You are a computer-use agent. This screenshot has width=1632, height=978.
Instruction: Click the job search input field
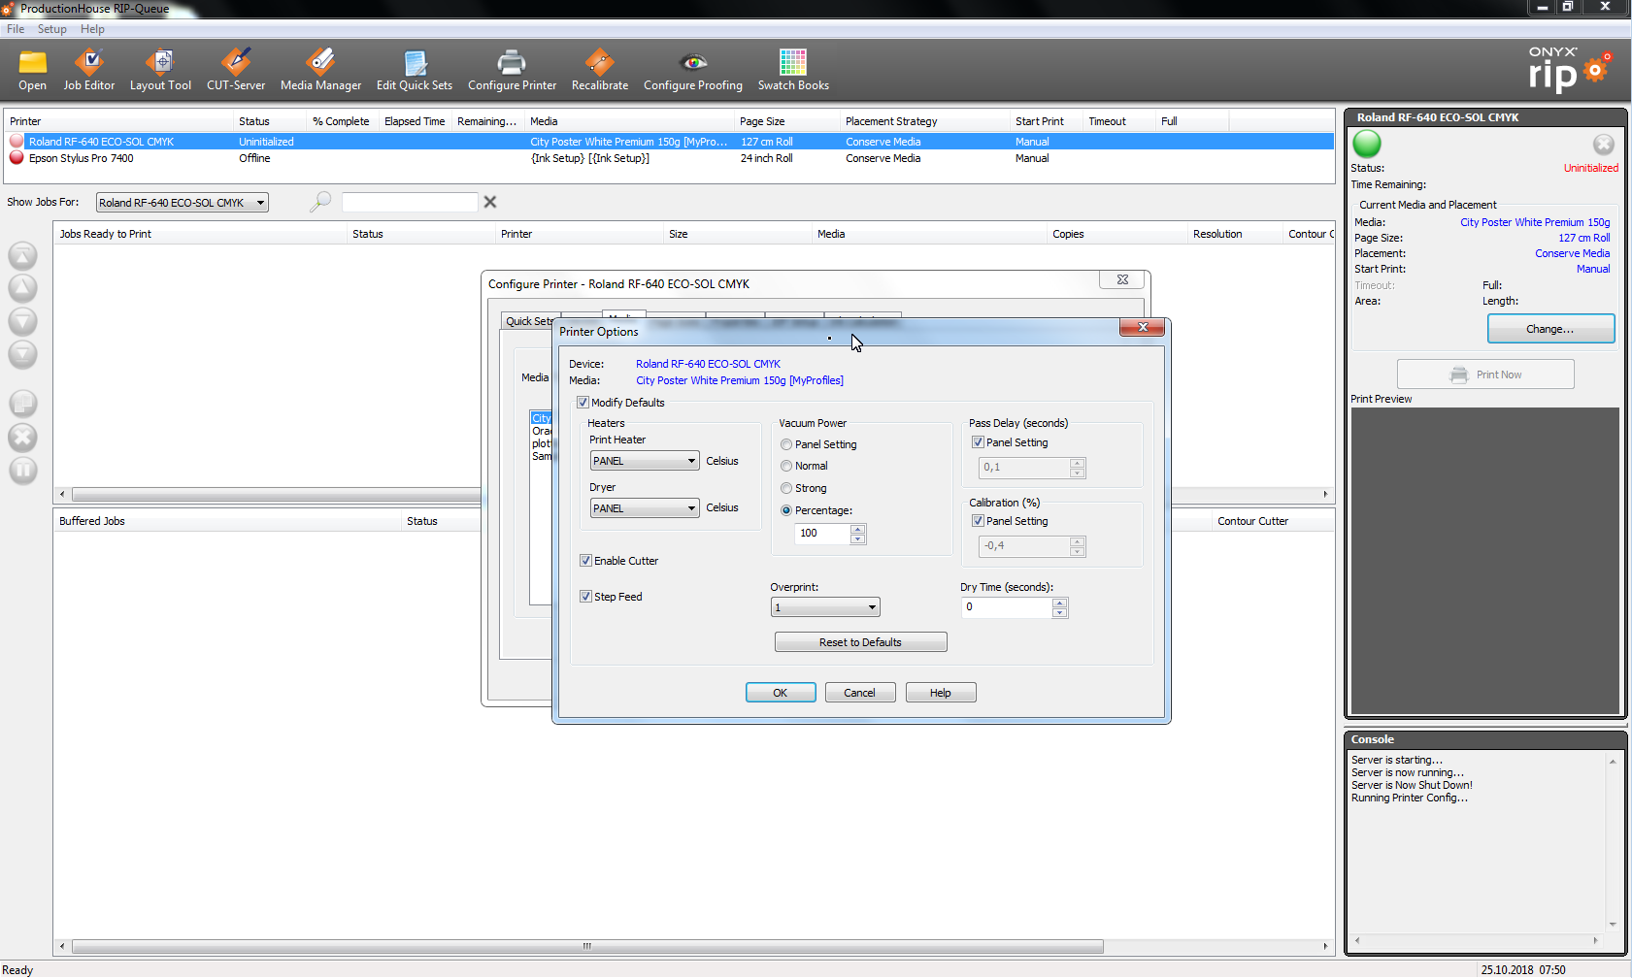410,202
